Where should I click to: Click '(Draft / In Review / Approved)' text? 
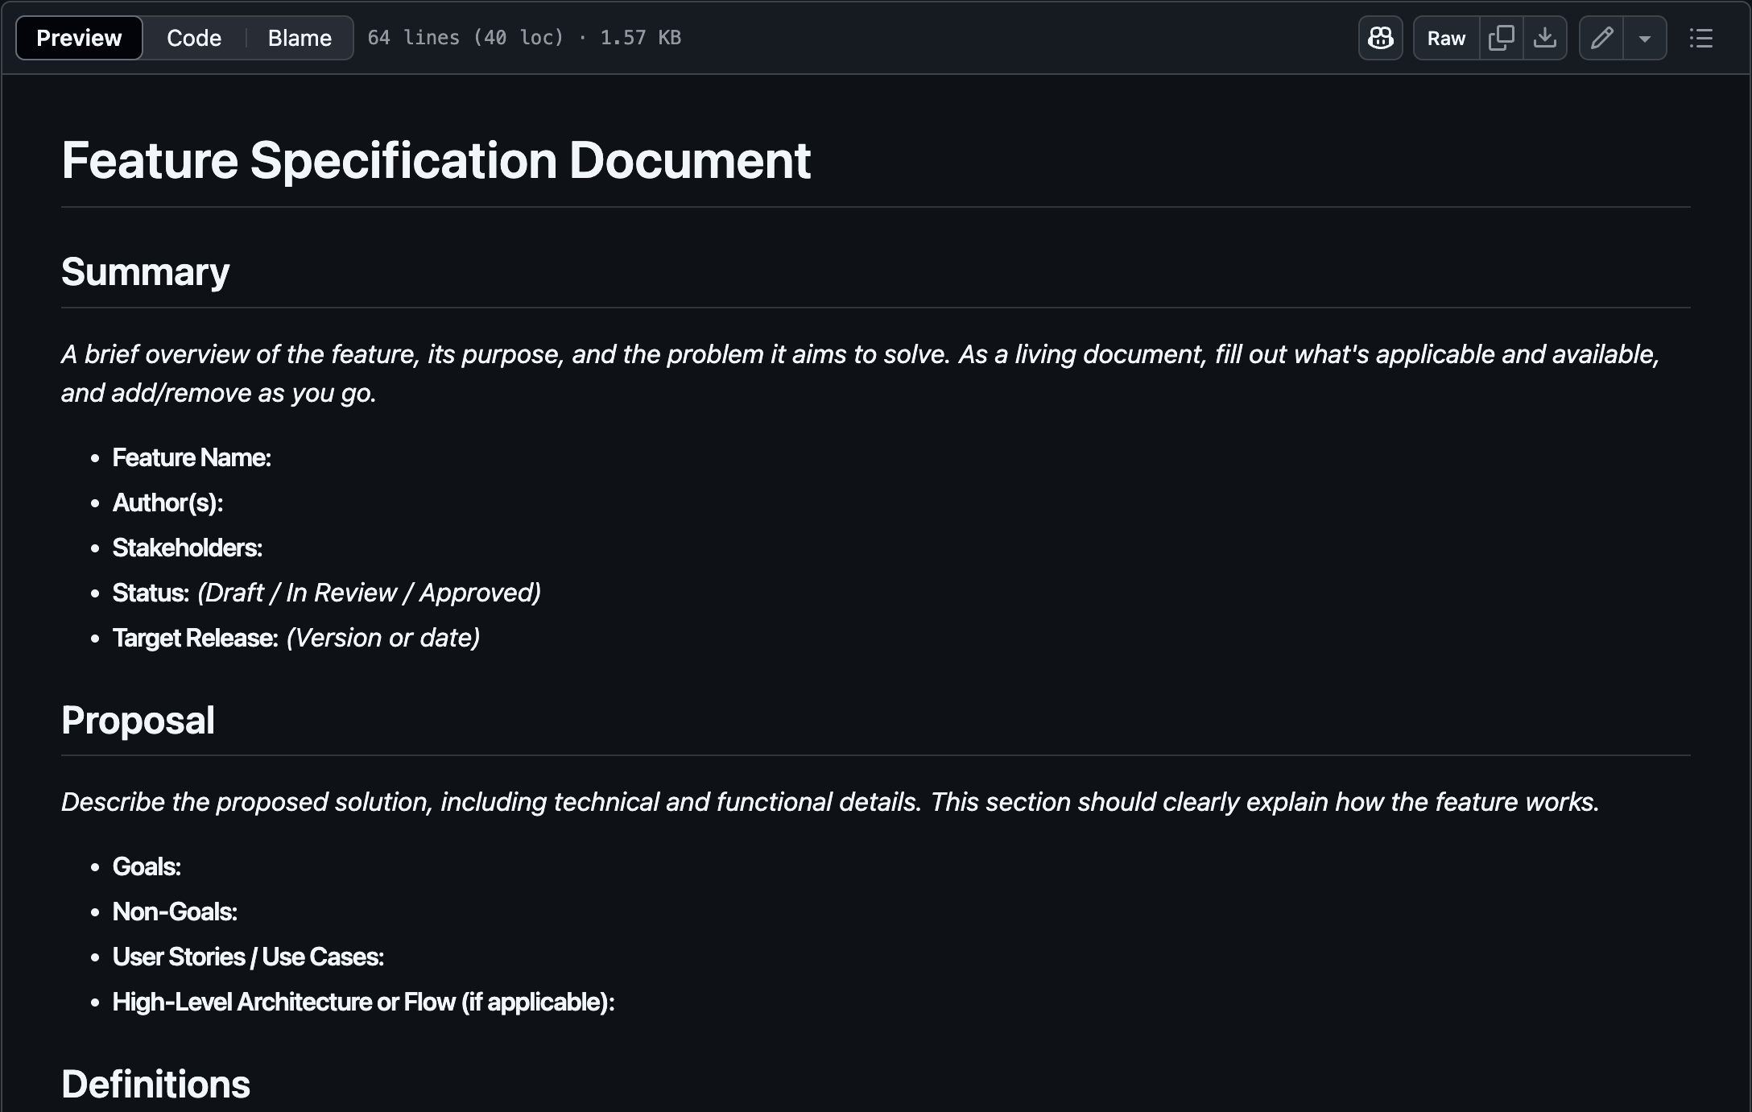point(369,593)
